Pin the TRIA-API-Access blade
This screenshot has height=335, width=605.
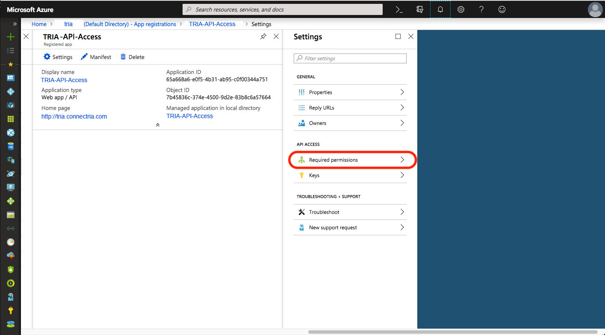point(263,37)
